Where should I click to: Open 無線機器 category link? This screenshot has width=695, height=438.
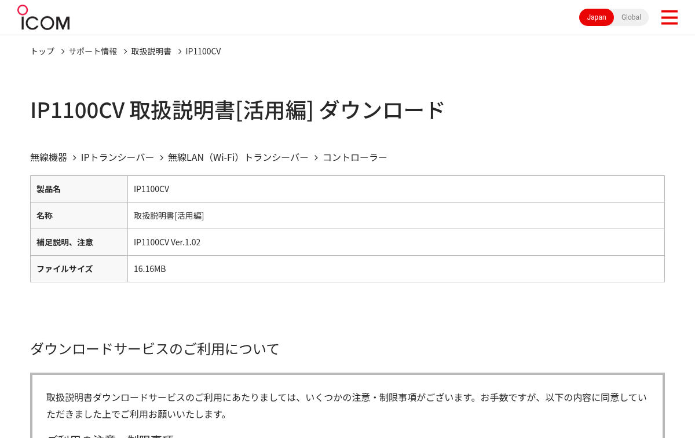tap(49, 157)
